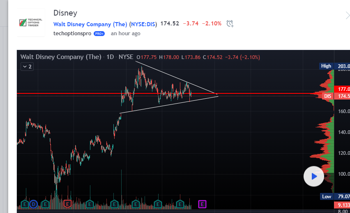Click the blue D dividend marker

[34, 204]
